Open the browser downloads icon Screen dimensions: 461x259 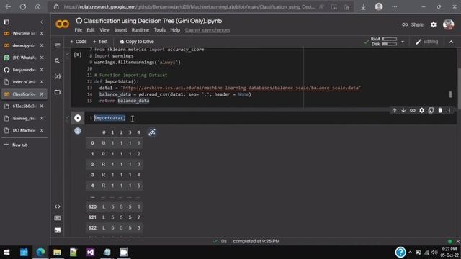(x=363, y=7)
